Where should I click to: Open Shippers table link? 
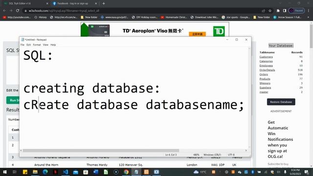pyautogui.click(x=265, y=83)
